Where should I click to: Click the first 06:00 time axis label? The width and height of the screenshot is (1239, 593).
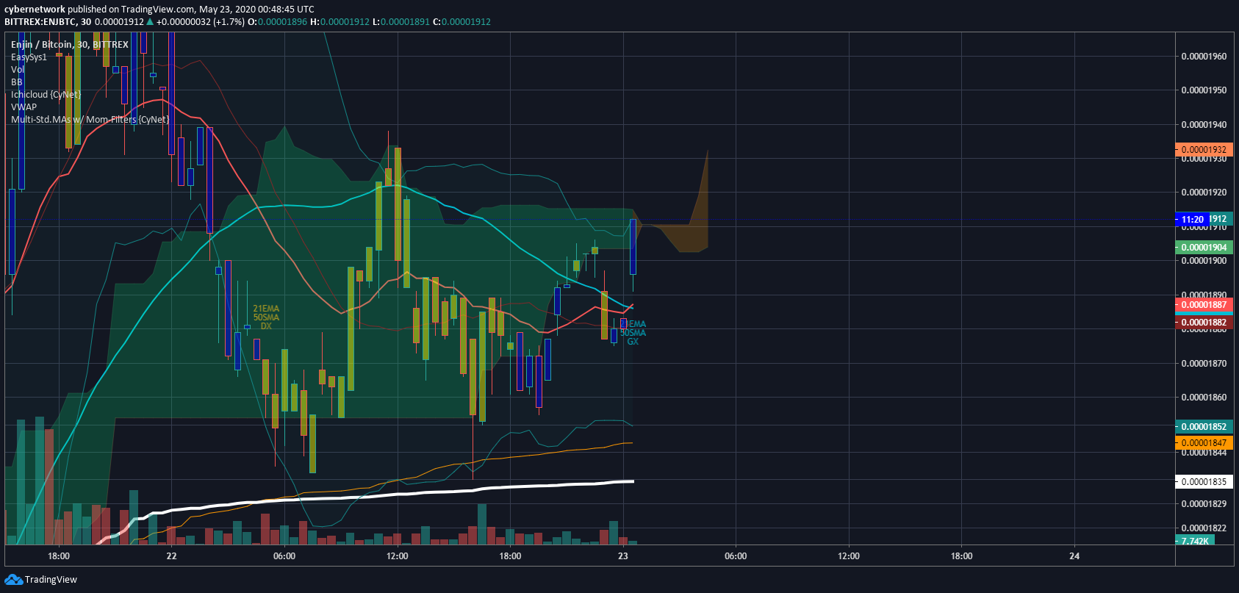[x=284, y=556]
